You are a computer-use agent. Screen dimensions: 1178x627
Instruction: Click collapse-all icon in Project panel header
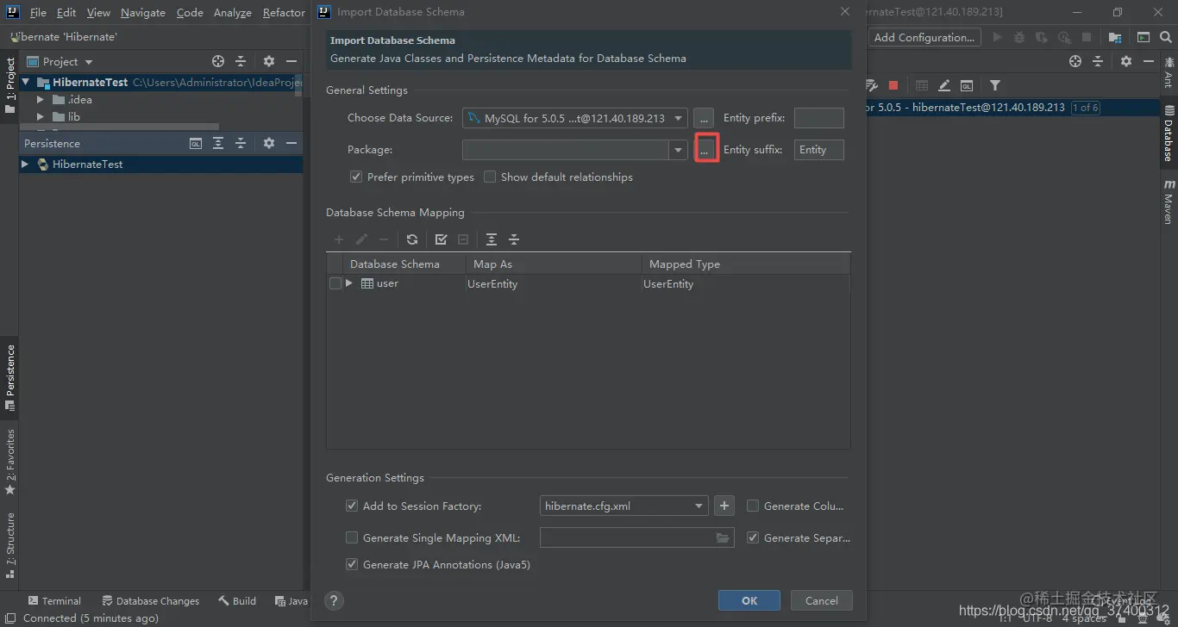241,61
